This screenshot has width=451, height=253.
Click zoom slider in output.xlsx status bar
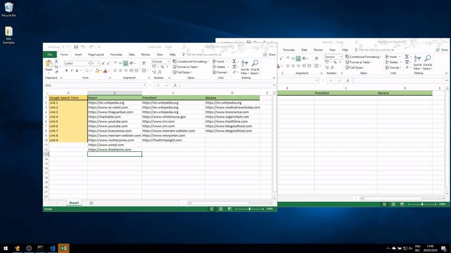tap(249, 209)
